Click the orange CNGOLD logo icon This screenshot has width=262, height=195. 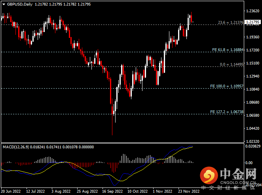pos(209,174)
